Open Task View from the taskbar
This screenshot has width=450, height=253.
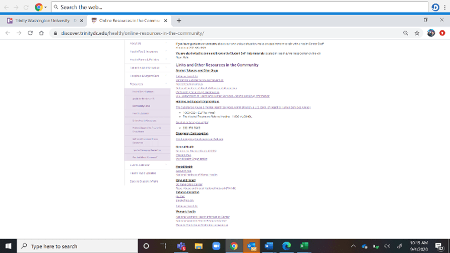[x=164, y=246]
